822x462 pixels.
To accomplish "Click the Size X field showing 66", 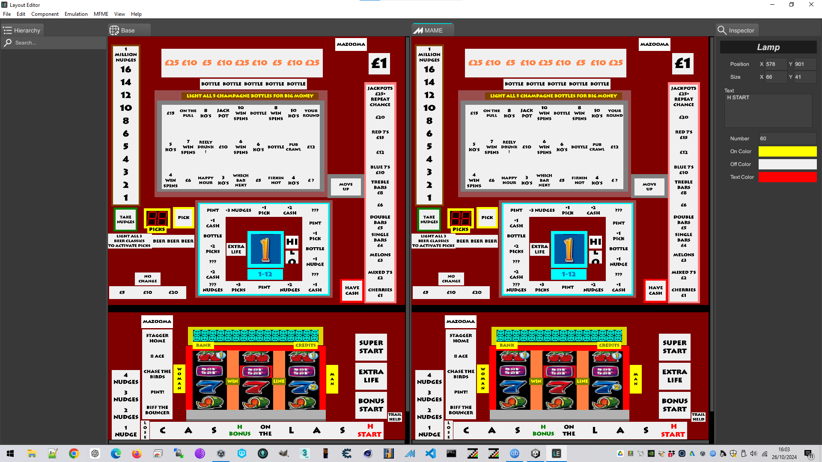I will (776, 77).
